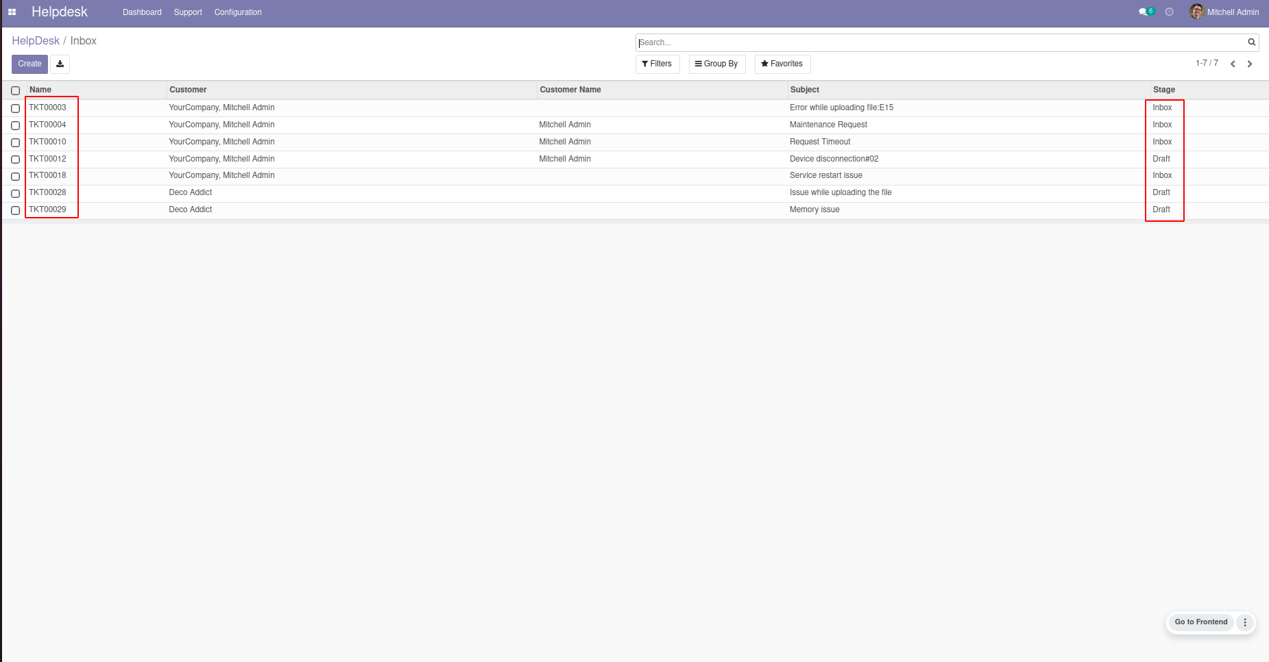Click subject 'Maintenance Request'
The width and height of the screenshot is (1269, 662).
[x=828, y=125]
